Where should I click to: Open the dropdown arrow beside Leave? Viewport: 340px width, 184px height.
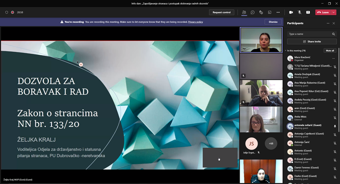[334, 12]
